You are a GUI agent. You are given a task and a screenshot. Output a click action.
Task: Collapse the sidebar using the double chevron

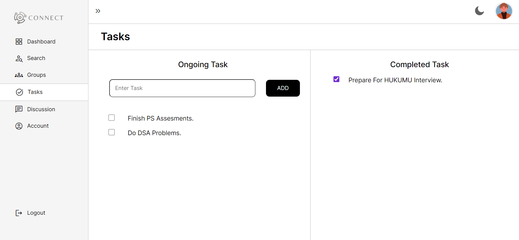pos(98,11)
